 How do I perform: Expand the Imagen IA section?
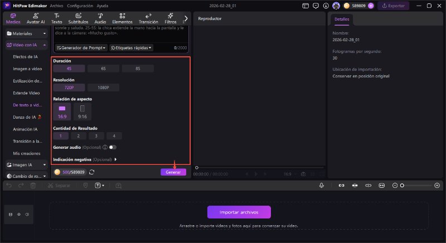[x=26, y=165]
